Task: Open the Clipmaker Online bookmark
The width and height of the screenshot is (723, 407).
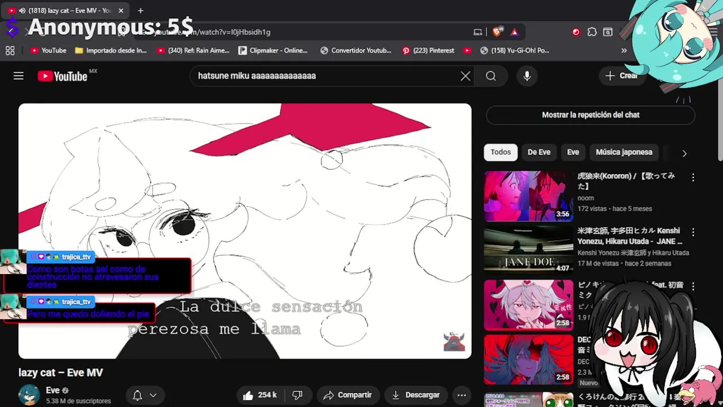Action: (273, 50)
